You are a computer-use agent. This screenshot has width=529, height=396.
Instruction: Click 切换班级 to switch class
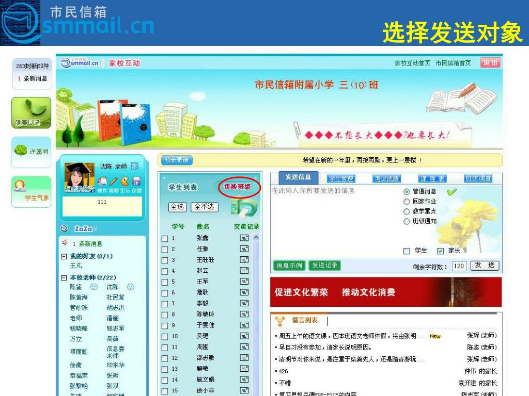238,187
